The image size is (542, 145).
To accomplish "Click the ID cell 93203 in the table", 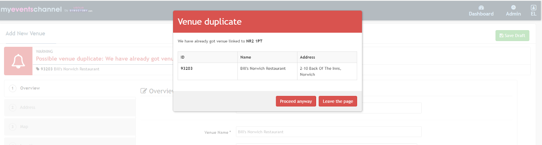I will point(208,71).
